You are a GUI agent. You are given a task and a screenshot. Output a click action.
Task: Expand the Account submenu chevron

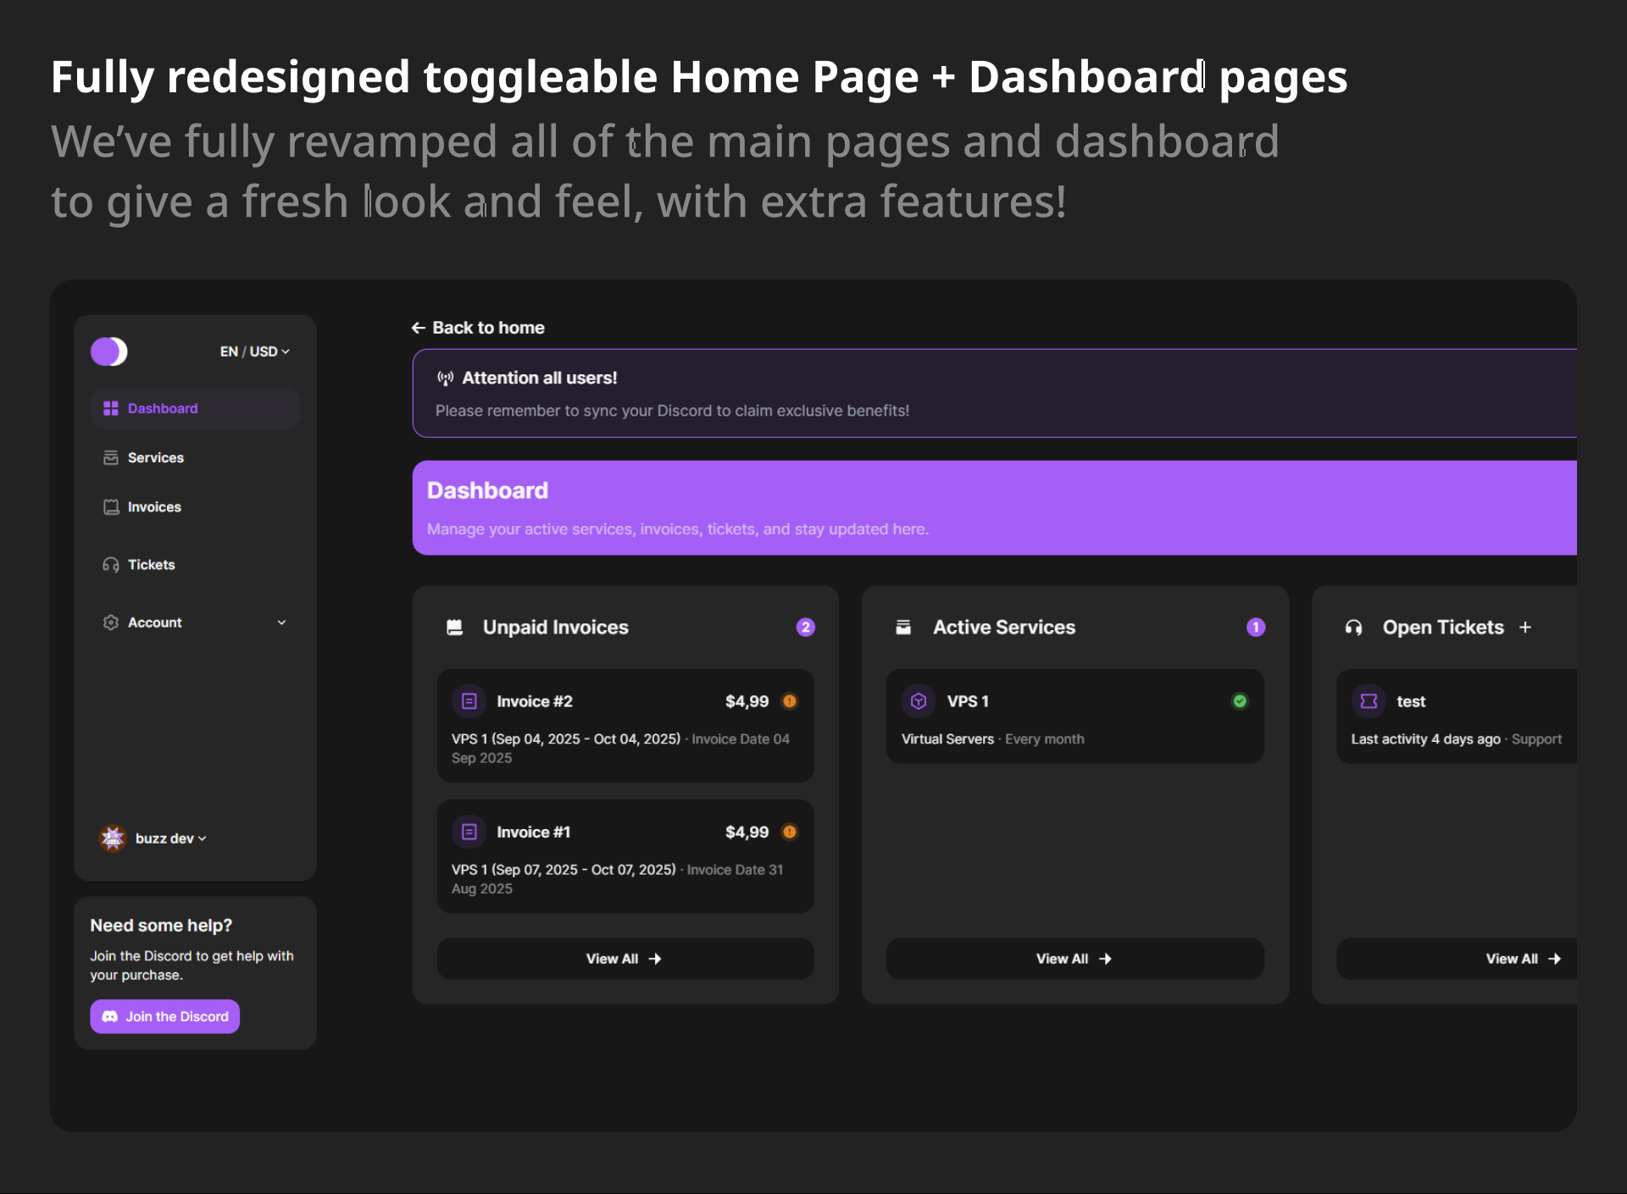[281, 622]
